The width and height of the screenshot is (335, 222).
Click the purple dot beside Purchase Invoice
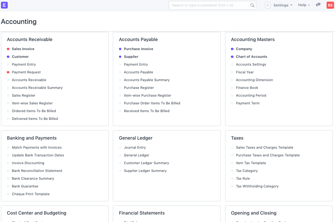(x=120, y=49)
